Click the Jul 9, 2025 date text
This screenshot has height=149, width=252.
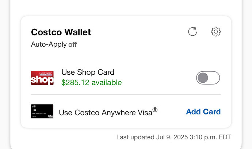pos(172,137)
